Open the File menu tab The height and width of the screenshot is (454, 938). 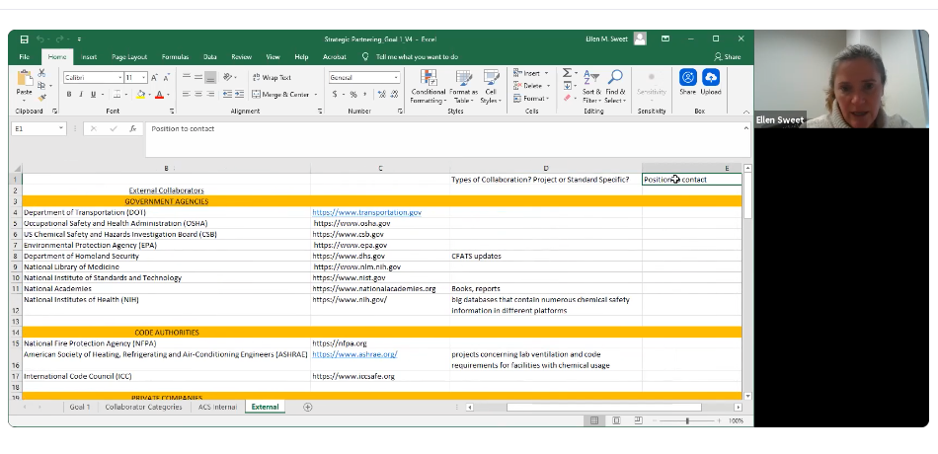click(24, 57)
